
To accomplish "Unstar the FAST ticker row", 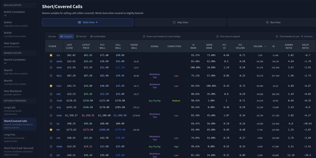I will [51, 86].
